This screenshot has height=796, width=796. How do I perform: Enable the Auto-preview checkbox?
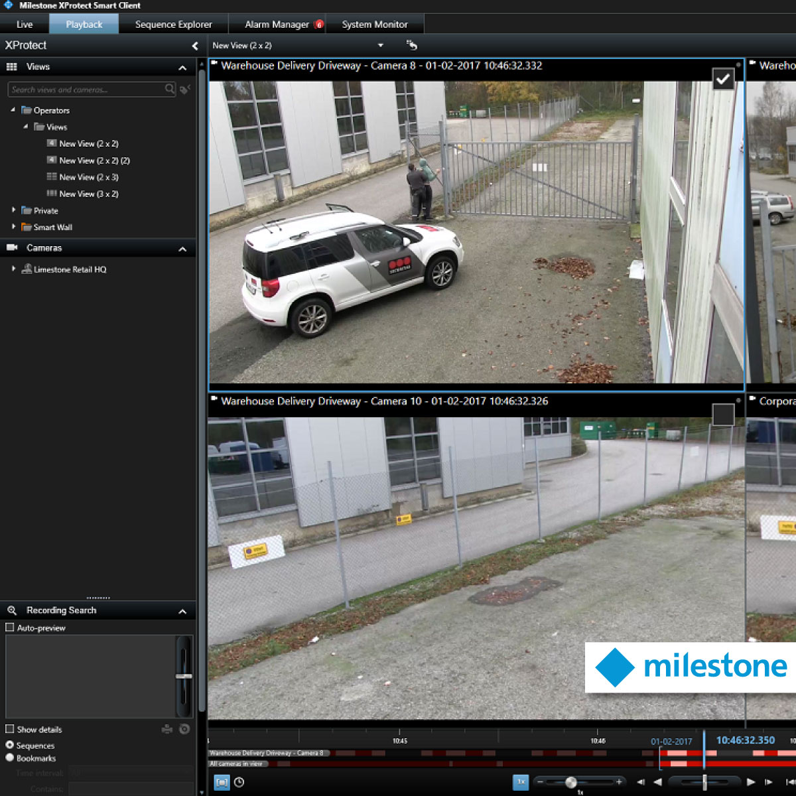10,628
